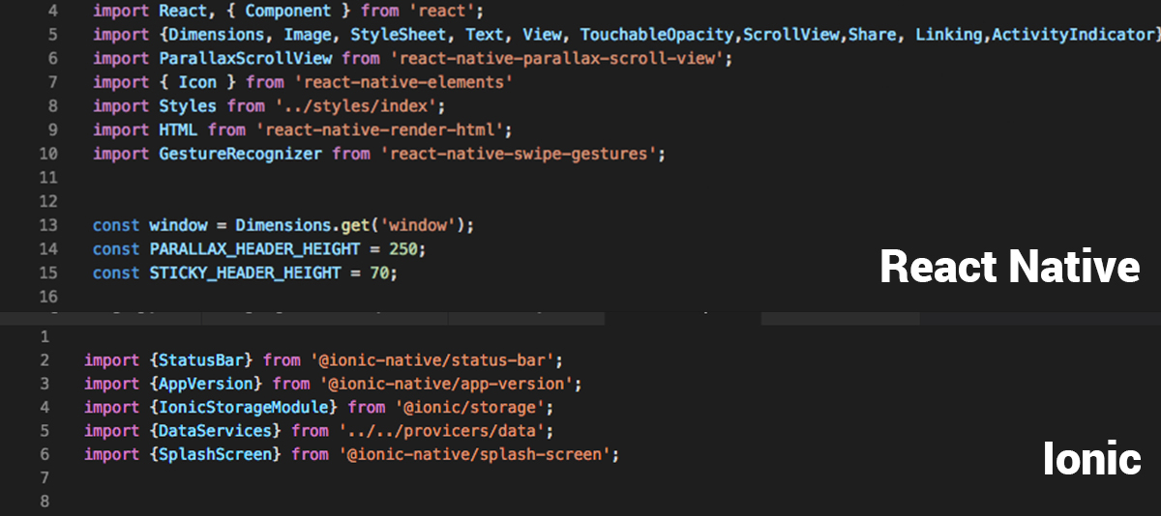This screenshot has height=516, width=1161.
Task: Click line number 9 in the gutter
Action: click(x=52, y=129)
